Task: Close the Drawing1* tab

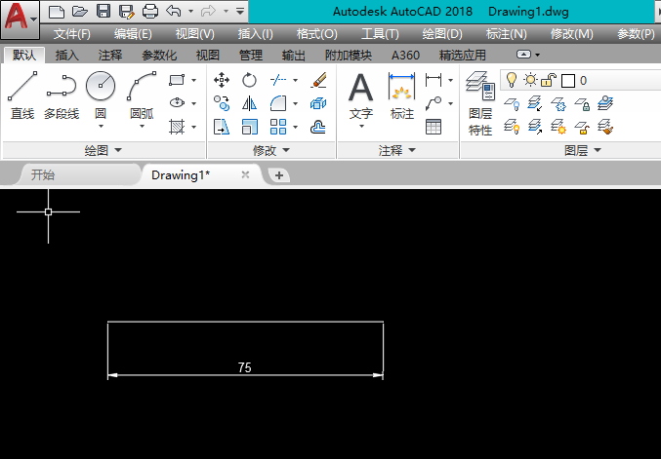Action: [245, 174]
